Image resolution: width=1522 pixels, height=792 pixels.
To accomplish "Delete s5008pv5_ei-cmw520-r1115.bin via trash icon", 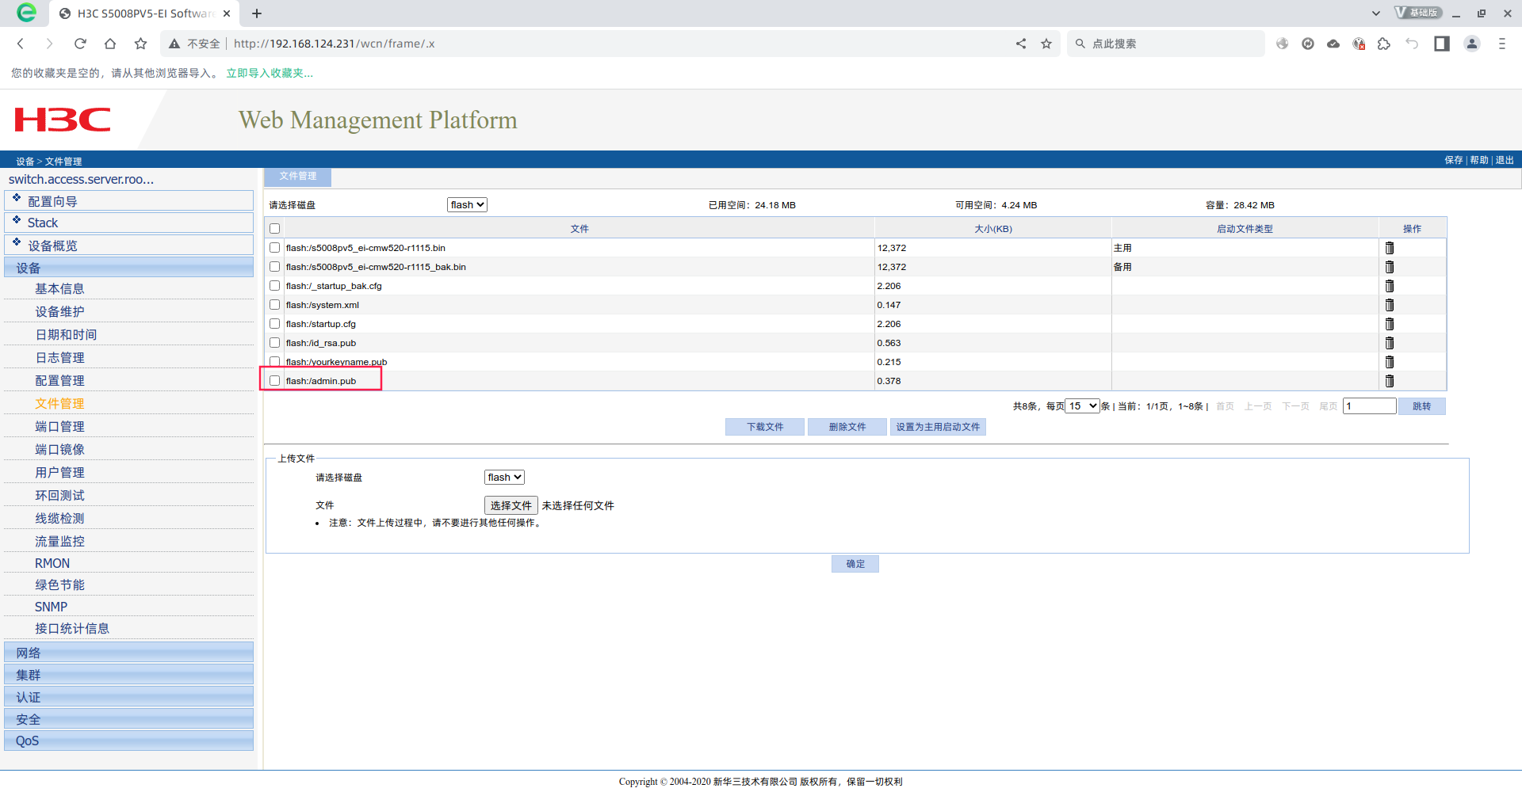I will [1390, 248].
